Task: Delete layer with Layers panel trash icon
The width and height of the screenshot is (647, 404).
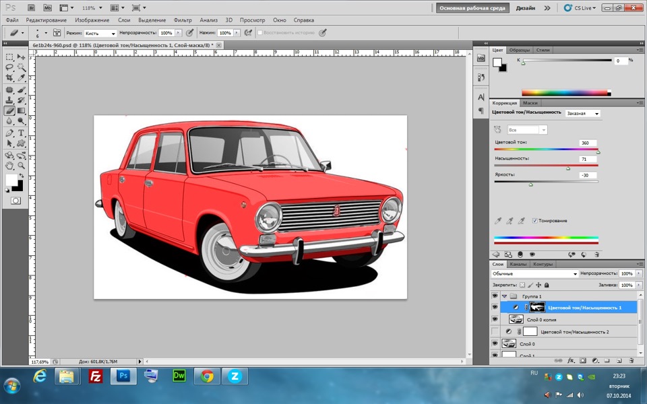Action: tap(631, 360)
